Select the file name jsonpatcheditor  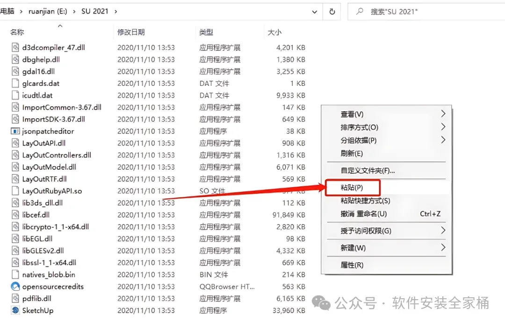point(48,131)
